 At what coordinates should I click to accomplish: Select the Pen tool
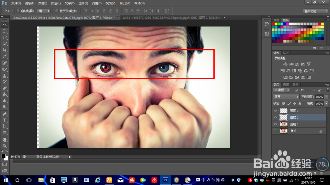tap(5, 114)
